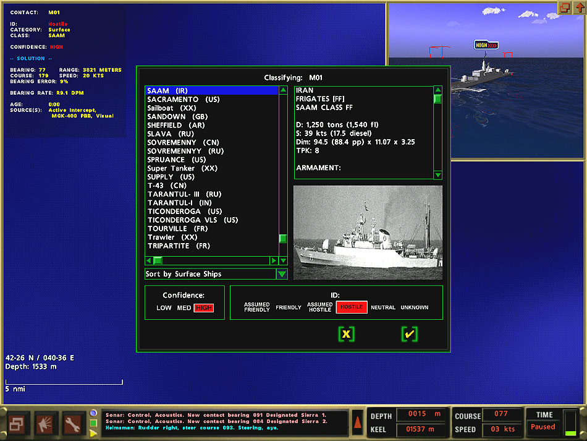Open the station windows icon in bottom bar

16,424
